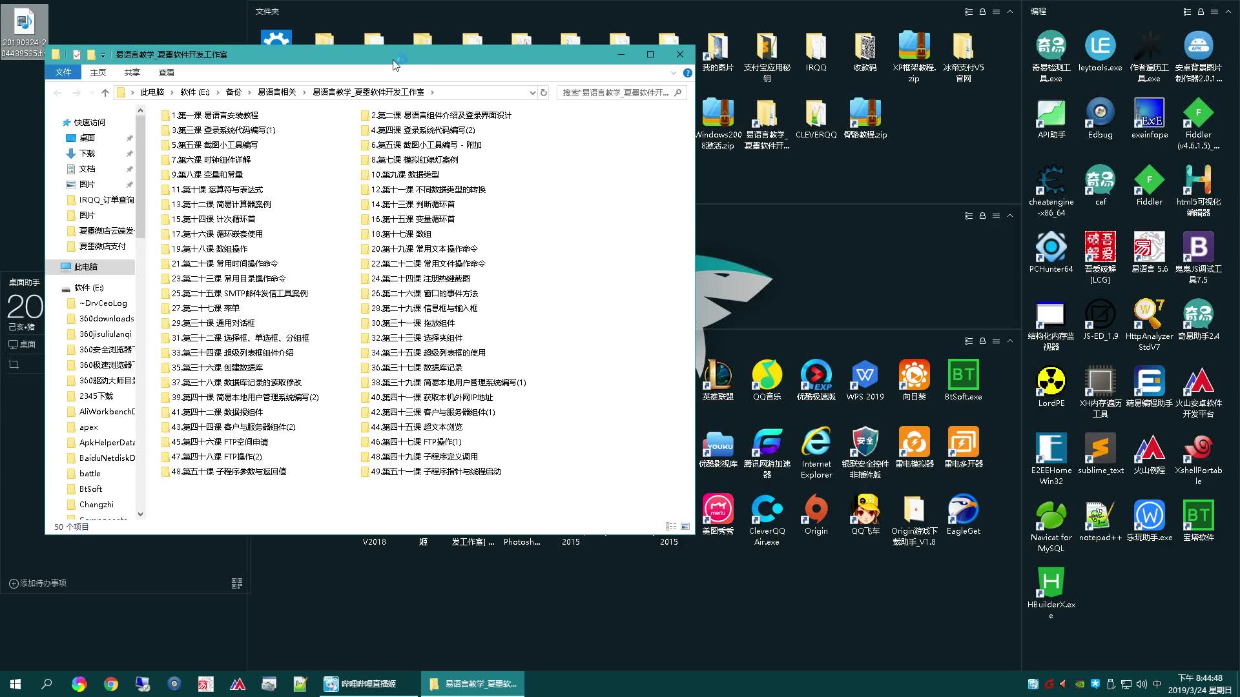Toggle lock on 编程 desktop panel

pyautogui.click(x=1201, y=12)
